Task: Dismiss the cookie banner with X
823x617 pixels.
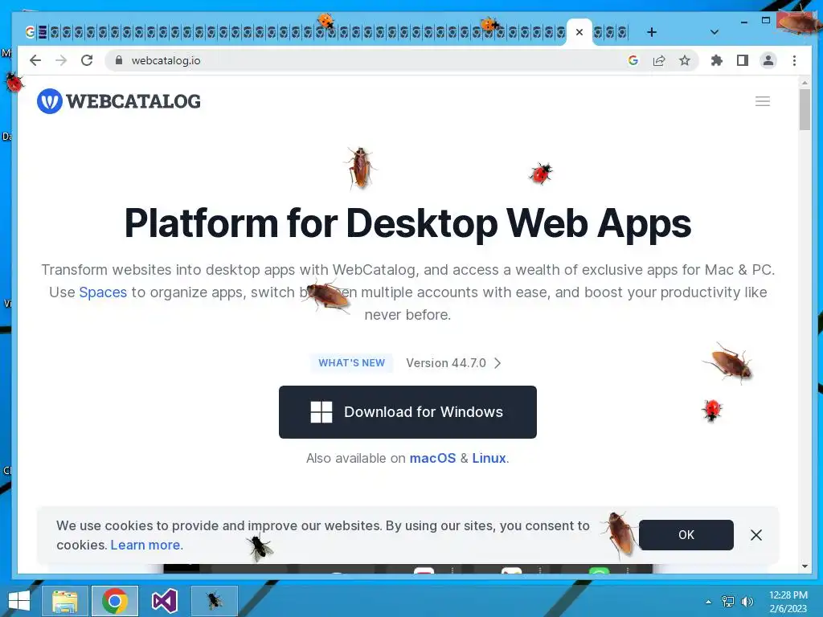Action: tap(756, 534)
